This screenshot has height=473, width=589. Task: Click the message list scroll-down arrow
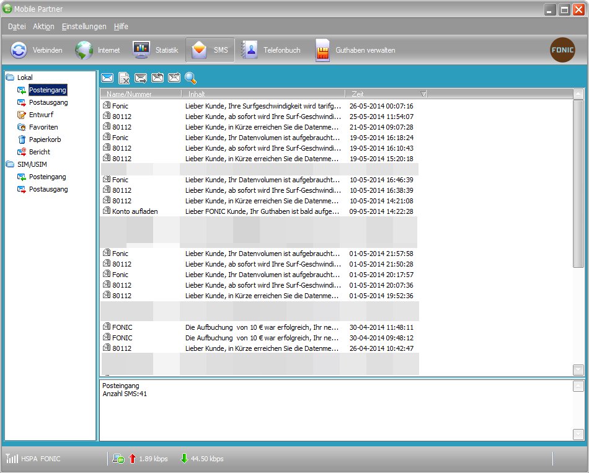[x=578, y=369]
